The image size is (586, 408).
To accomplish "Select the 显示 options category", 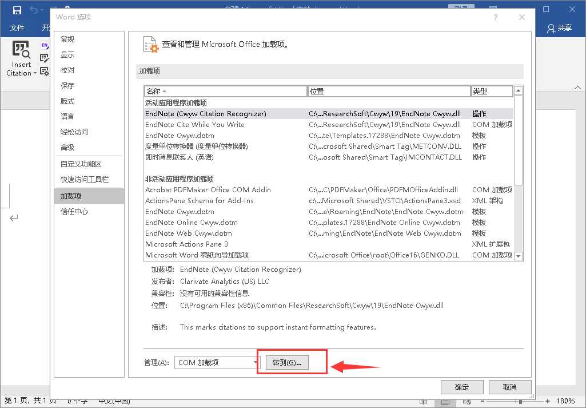I will [89, 54].
